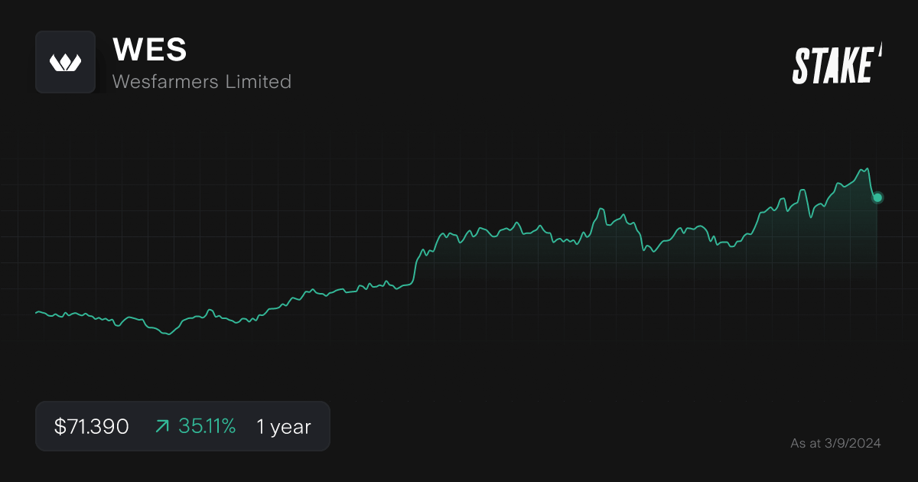Toggle the 35.11% gain display

(x=207, y=426)
